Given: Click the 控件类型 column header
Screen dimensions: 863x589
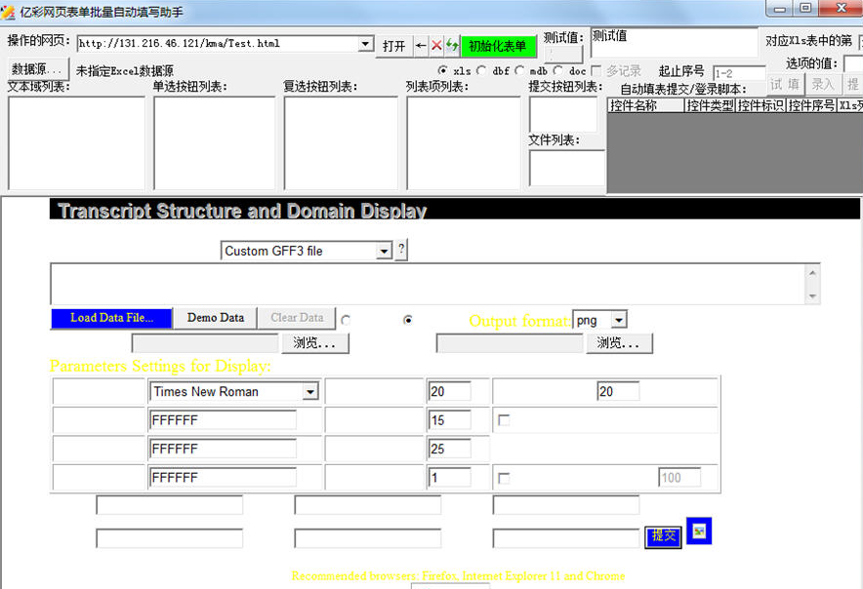Looking at the screenshot, I should [710, 105].
